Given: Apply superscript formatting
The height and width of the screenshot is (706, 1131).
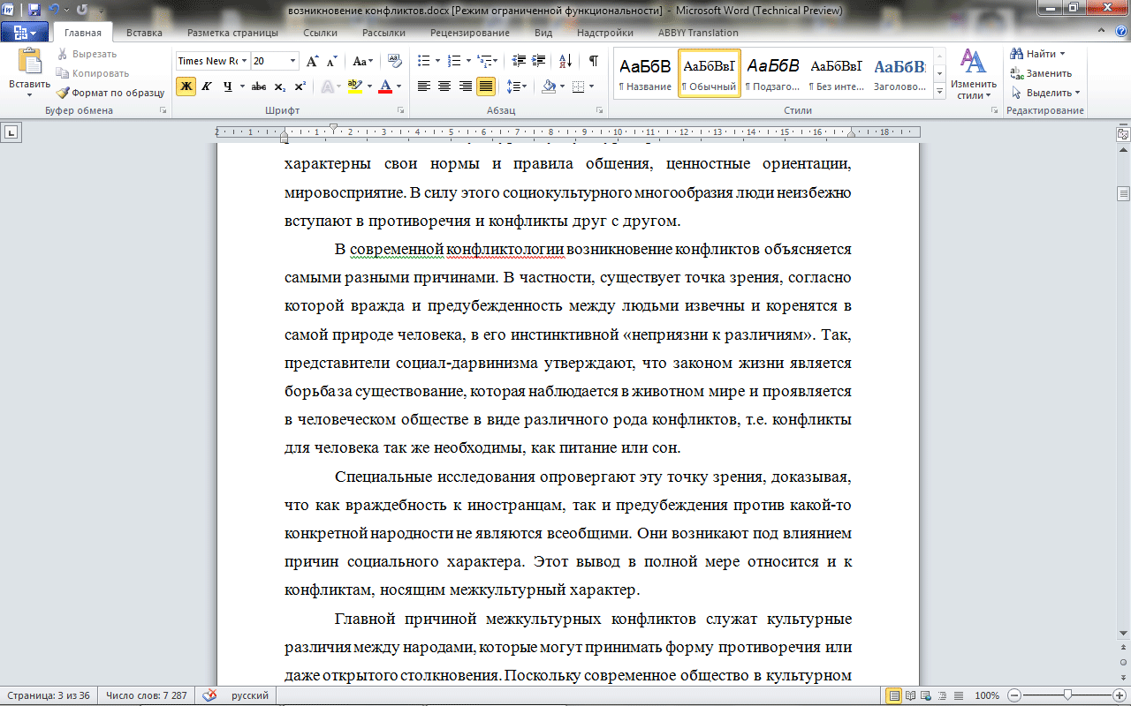Looking at the screenshot, I should pyautogui.click(x=300, y=86).
